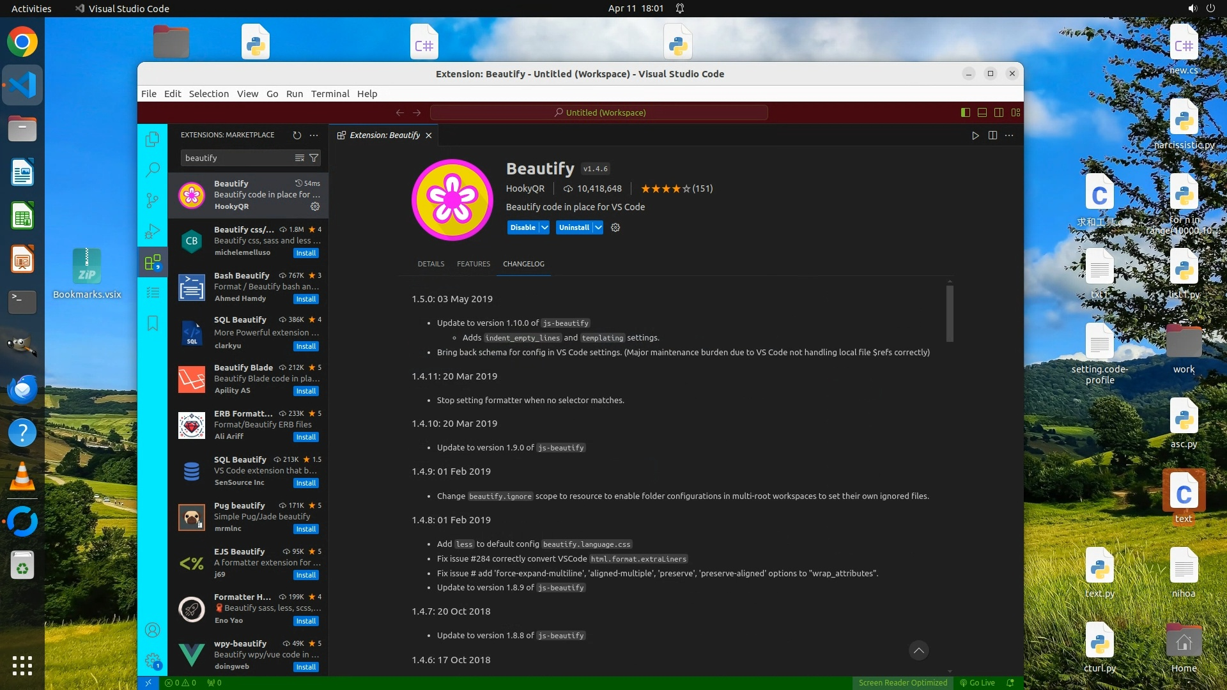Toggle primary side bar visibility

(965, 112)
